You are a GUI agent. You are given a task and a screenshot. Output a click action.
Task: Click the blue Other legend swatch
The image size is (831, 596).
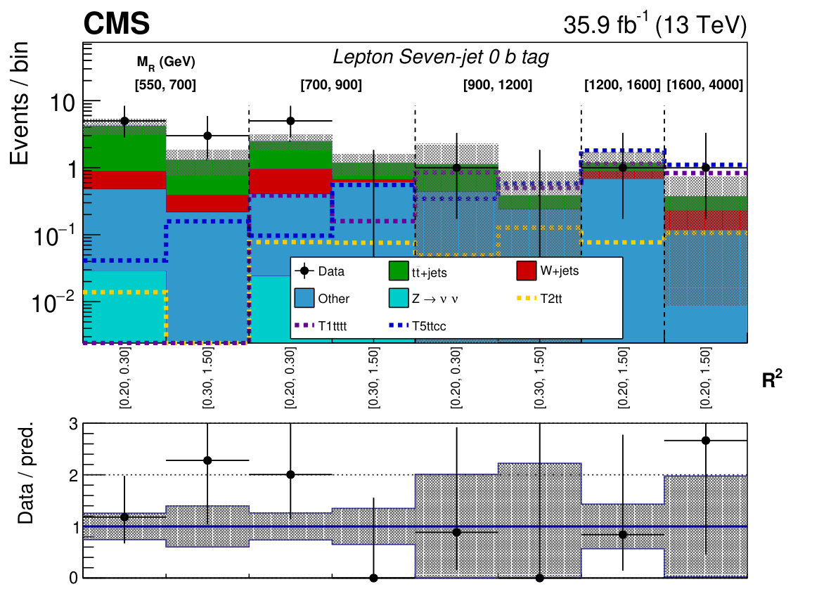(304, 298)
